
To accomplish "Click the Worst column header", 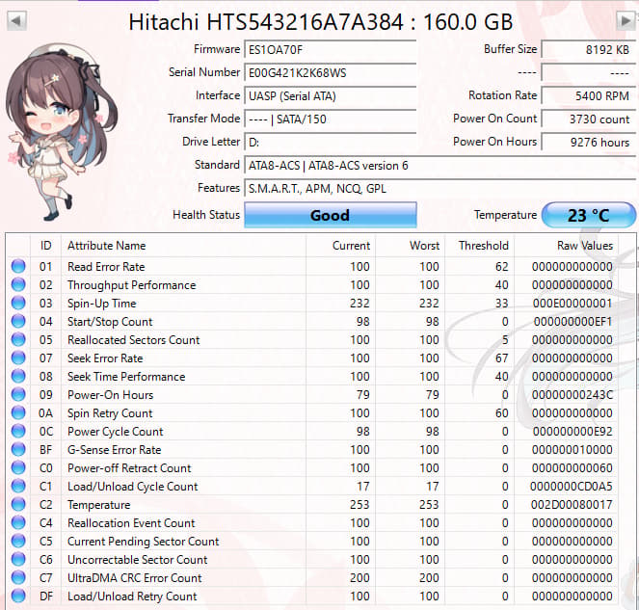I will (411, 246).
